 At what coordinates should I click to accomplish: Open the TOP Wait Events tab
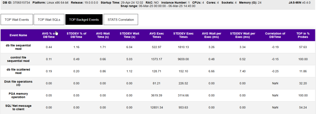(x=17, y=19)
